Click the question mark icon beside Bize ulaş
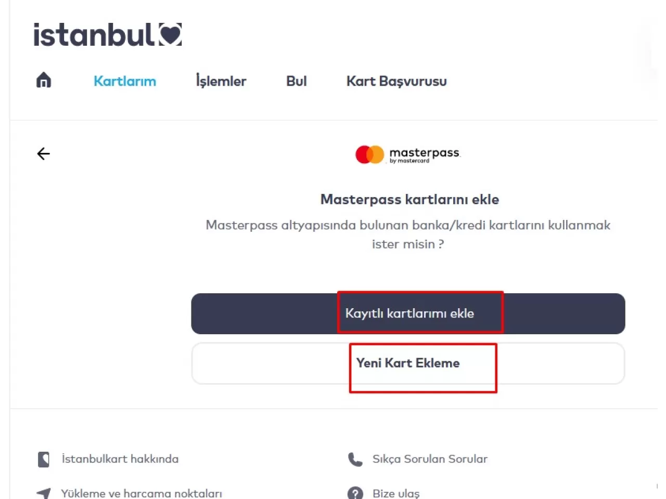Image resolution: width=666 pixels, height=499 pixels. (x=355, y=493)
